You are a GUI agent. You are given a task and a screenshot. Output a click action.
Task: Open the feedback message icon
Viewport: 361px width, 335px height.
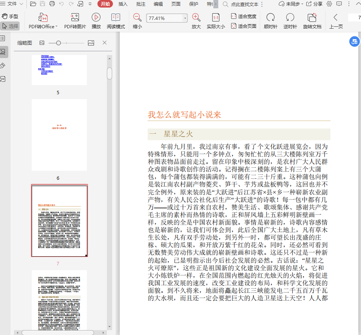coord(339,4)
